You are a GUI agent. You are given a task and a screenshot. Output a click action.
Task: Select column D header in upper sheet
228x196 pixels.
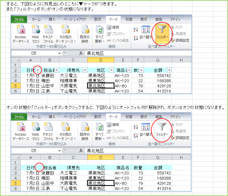tap(101, 60)
